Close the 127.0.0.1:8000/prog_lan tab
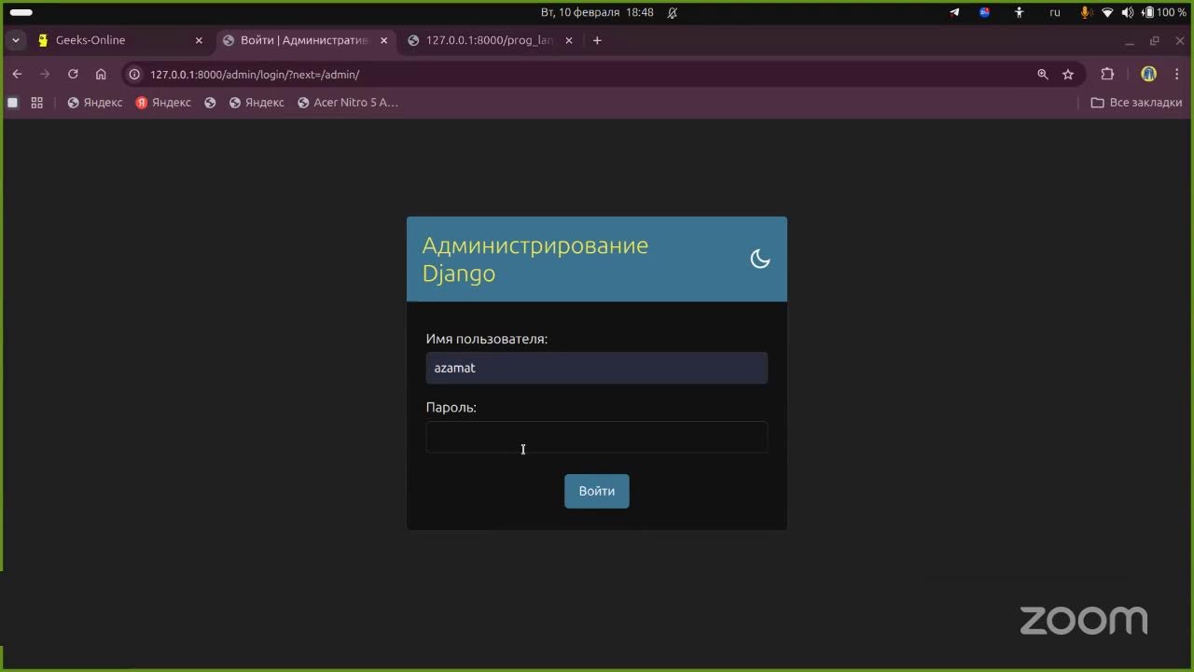Viewport: 1194px width, 672px height. tap(569, 40)
